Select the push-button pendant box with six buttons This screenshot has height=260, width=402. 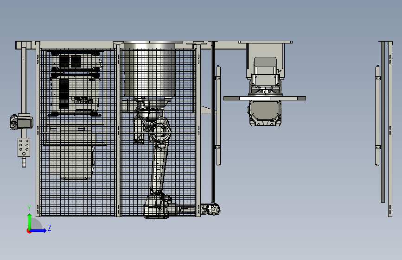(24, 147)
